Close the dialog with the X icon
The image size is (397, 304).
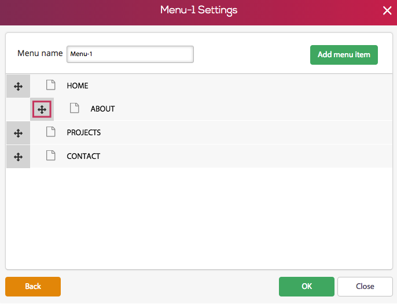pyautogui.click(x=387, y=10)
